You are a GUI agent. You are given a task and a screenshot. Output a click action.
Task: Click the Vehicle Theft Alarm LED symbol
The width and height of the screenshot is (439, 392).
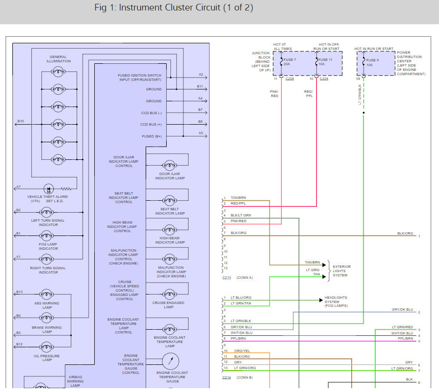click(49, 189)
